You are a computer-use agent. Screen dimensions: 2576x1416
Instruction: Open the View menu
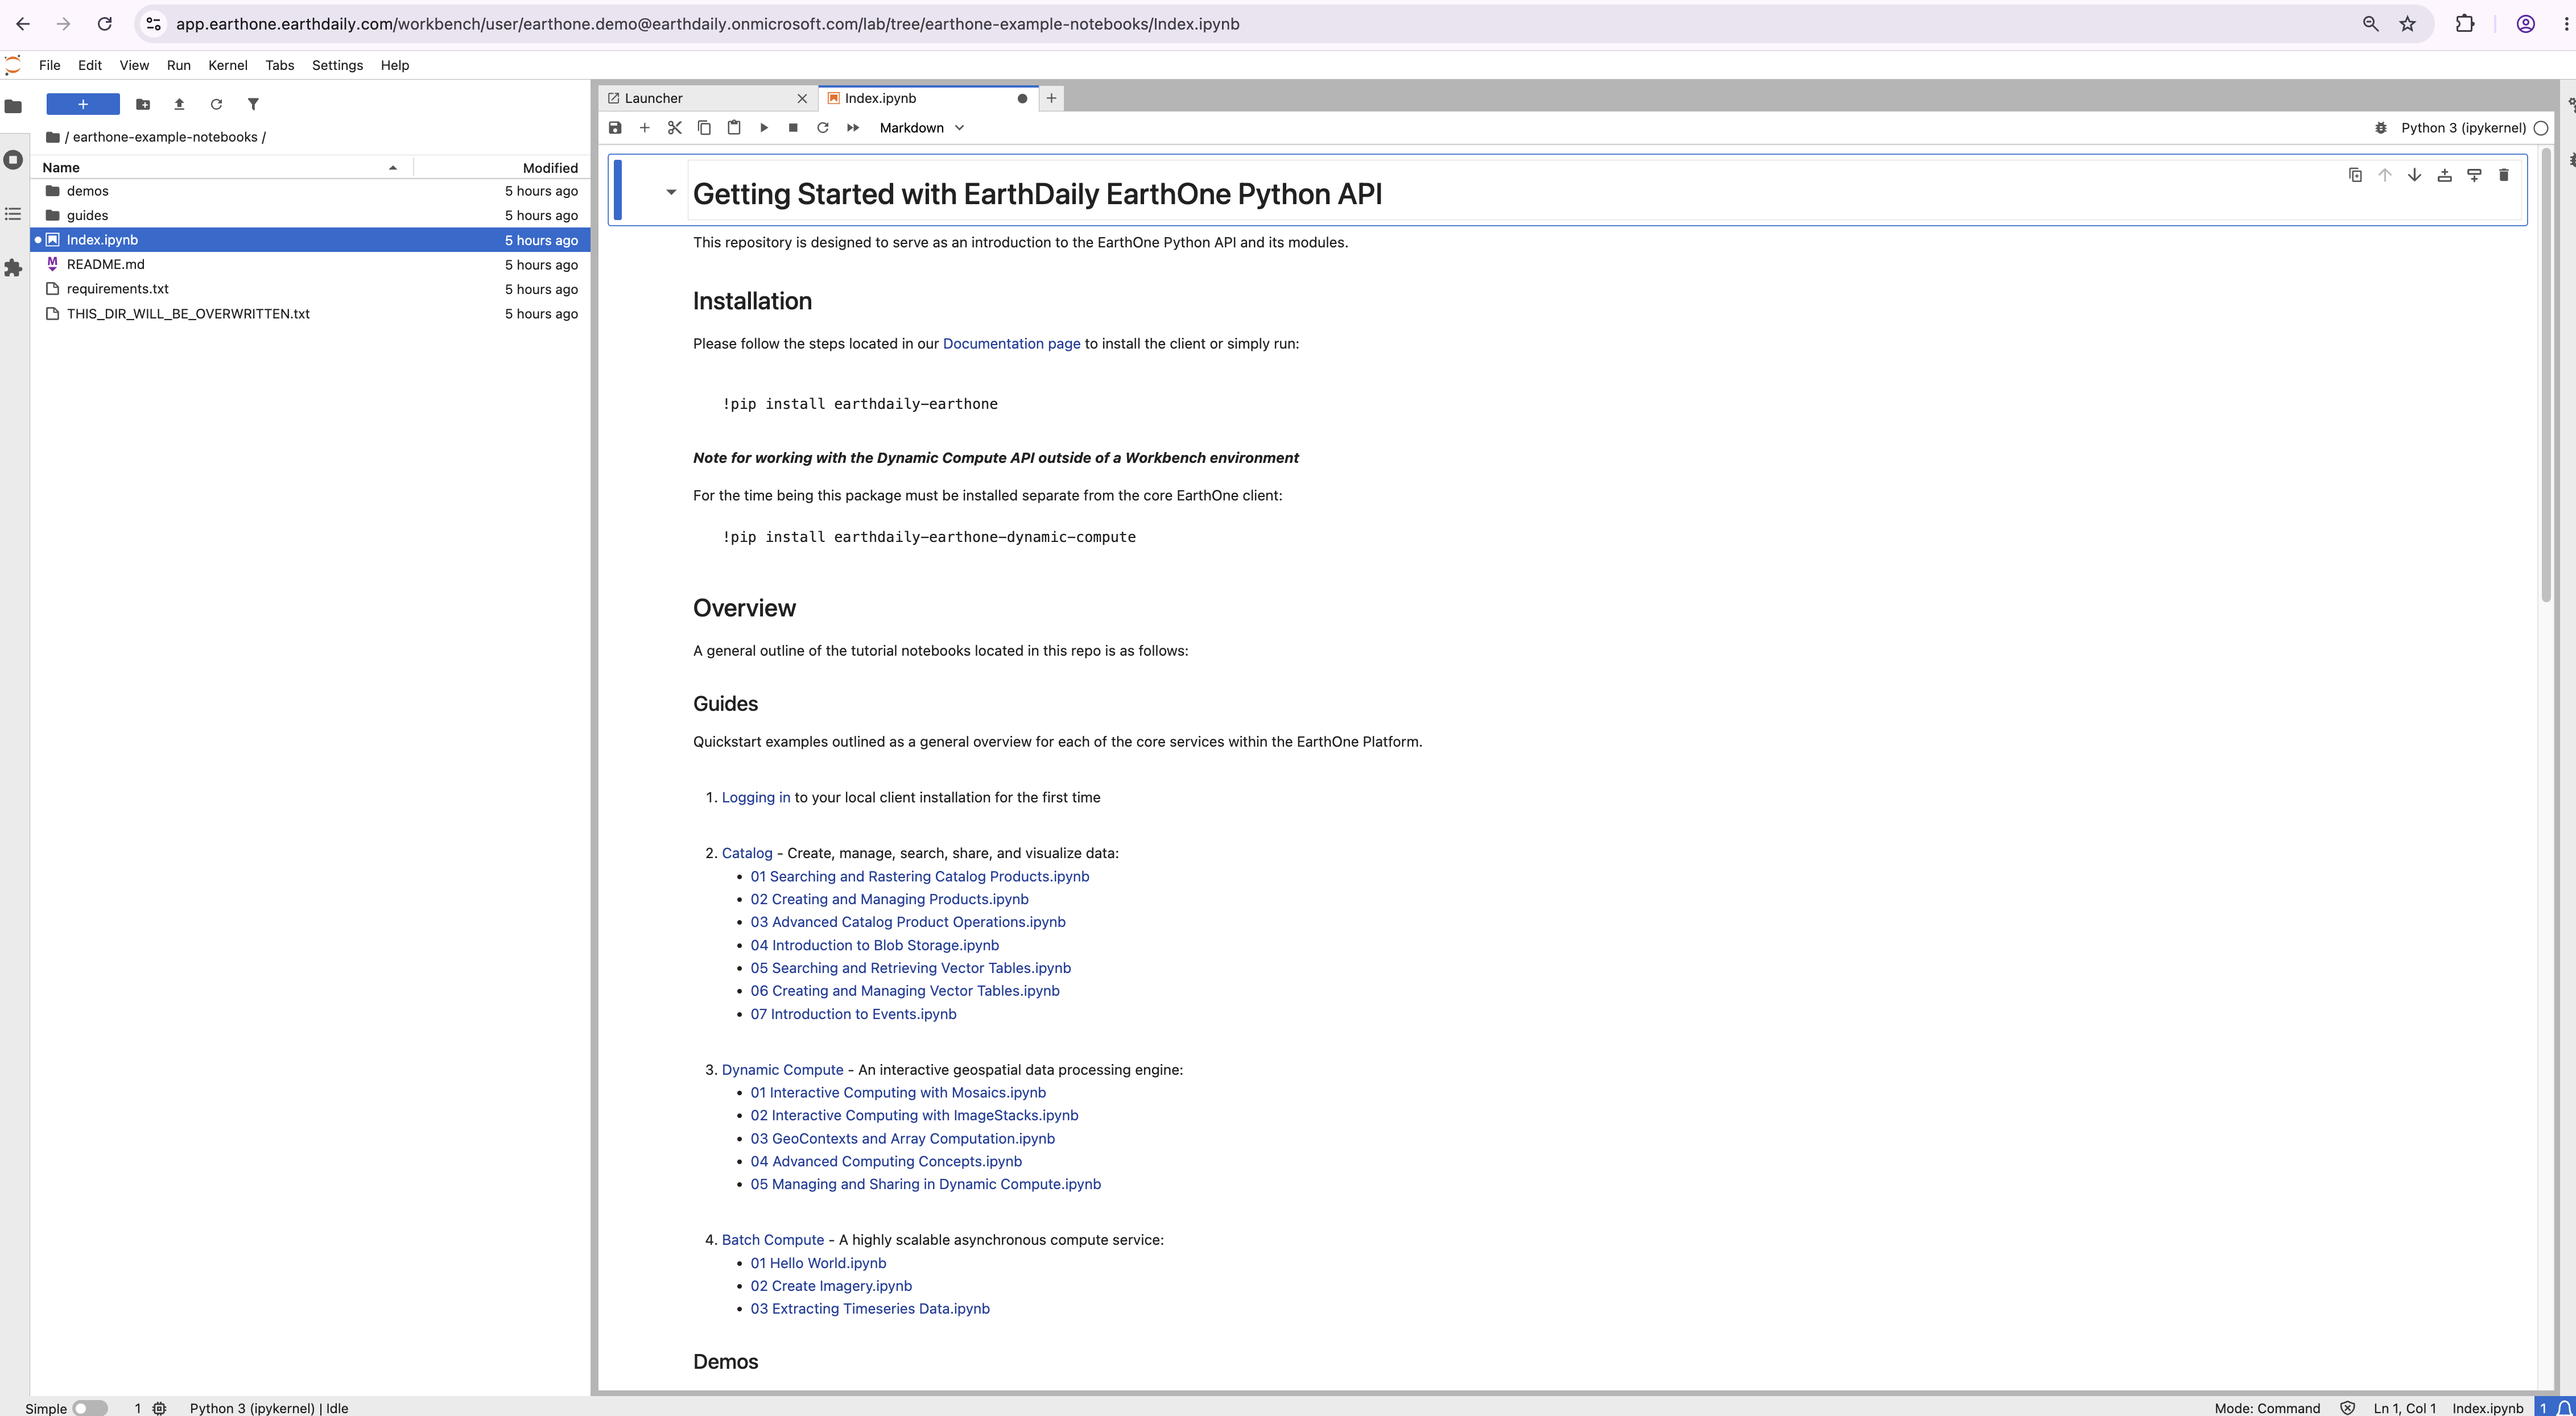[134, 65]
